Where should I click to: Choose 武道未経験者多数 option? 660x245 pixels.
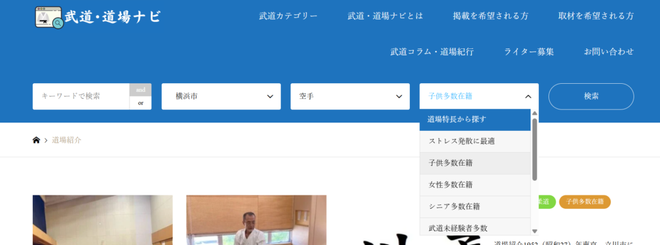[475, 228]
